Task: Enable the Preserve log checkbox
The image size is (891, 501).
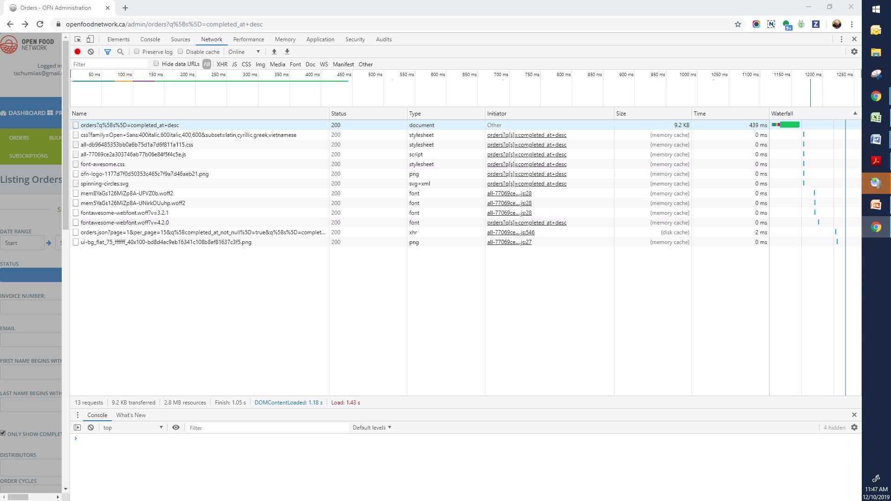Action: (137, 51)
